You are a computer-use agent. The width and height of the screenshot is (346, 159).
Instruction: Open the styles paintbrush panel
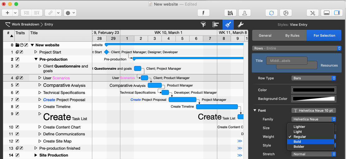point(228,25)
